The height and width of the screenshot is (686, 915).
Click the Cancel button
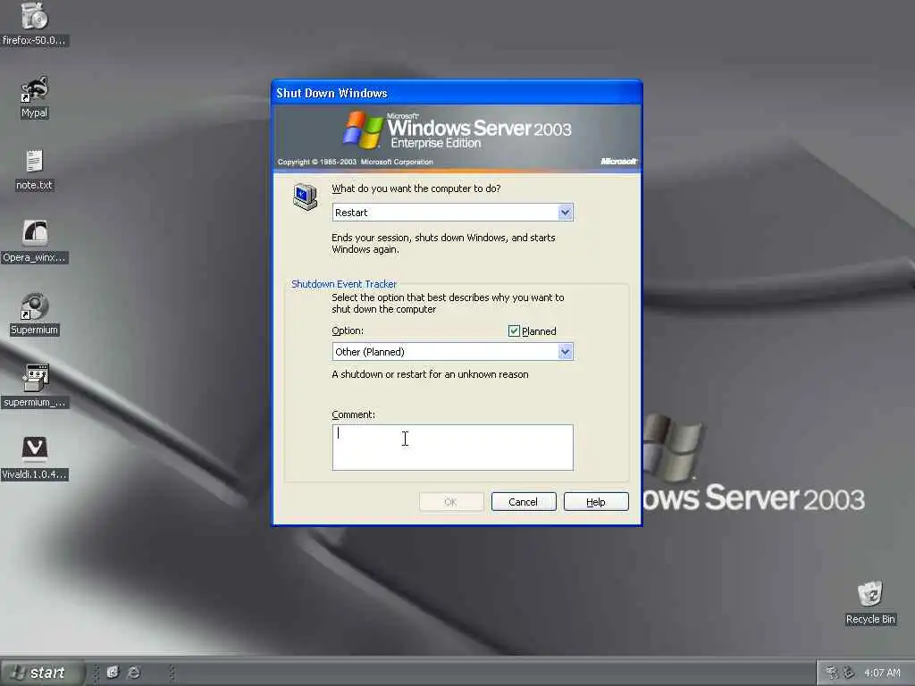(x=524, y=502)
